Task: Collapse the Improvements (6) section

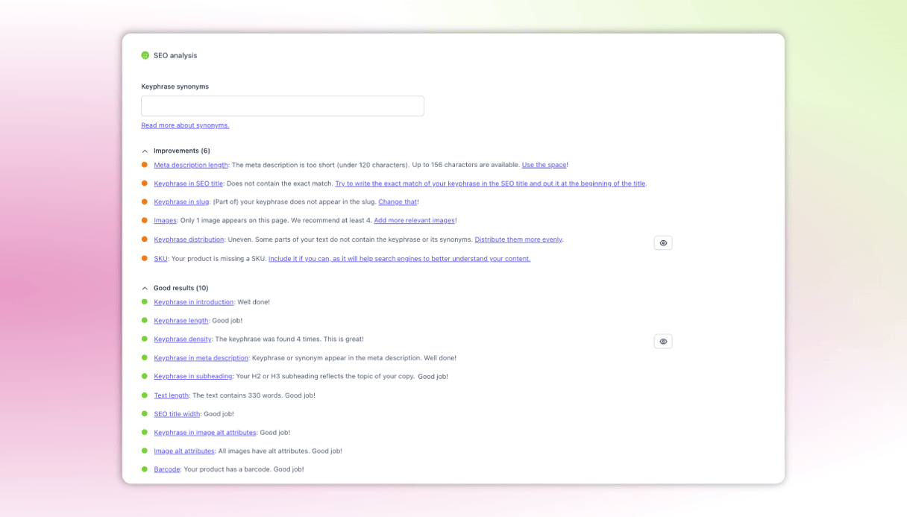Action: coord(145,151)
